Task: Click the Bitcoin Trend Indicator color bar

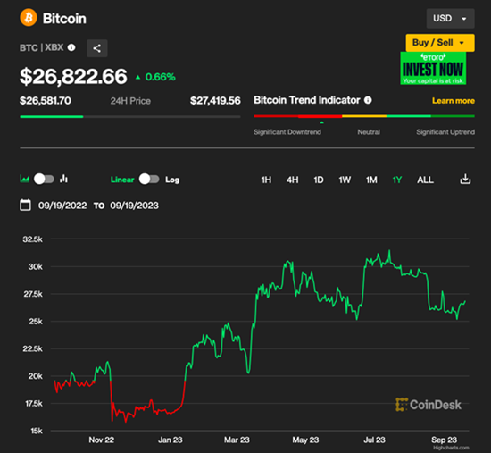Action: (364, 116)
